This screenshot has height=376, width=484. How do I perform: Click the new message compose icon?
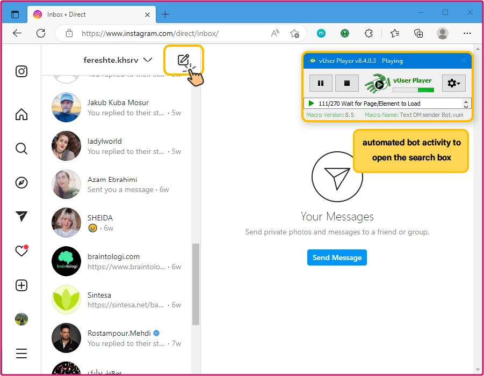pyautogui.click(x=183, y=60)
